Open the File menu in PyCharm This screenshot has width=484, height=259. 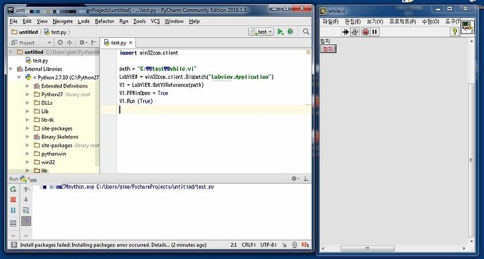tap(13, 22)
